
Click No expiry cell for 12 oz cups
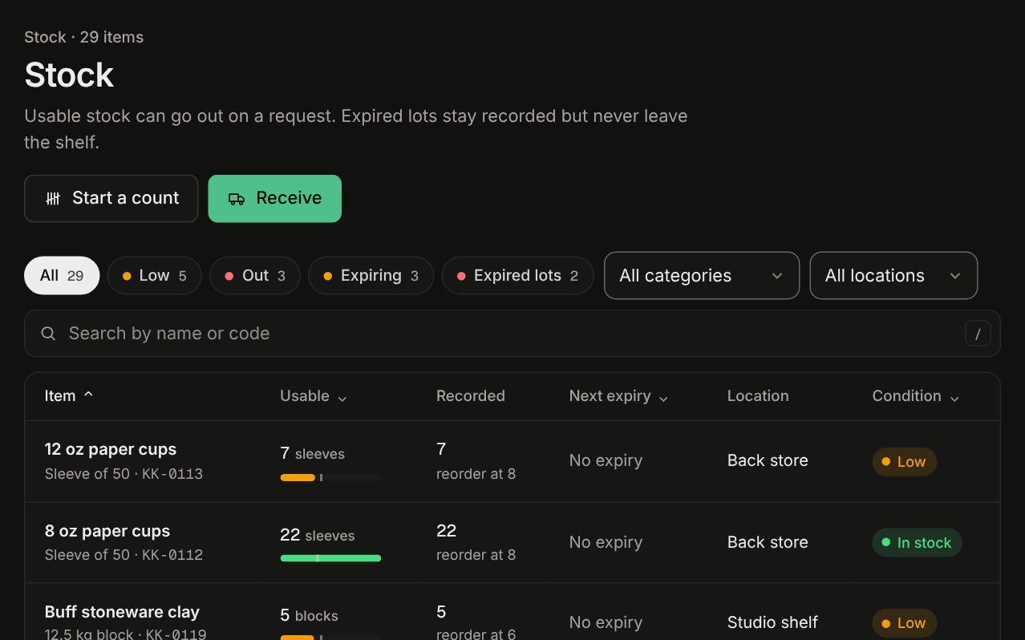point(606,461)
